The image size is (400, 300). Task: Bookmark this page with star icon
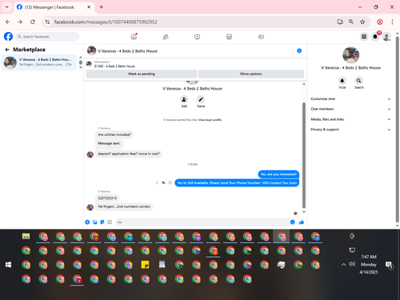click(362, 22)
